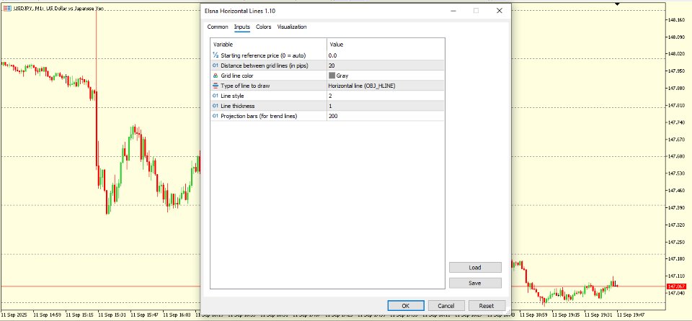Open the Colors tab
The image size is (692, 321).
pos(264,27)
